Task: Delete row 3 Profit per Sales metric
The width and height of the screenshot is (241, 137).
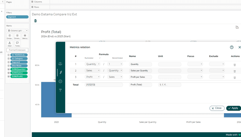Action: coord(235,78)
